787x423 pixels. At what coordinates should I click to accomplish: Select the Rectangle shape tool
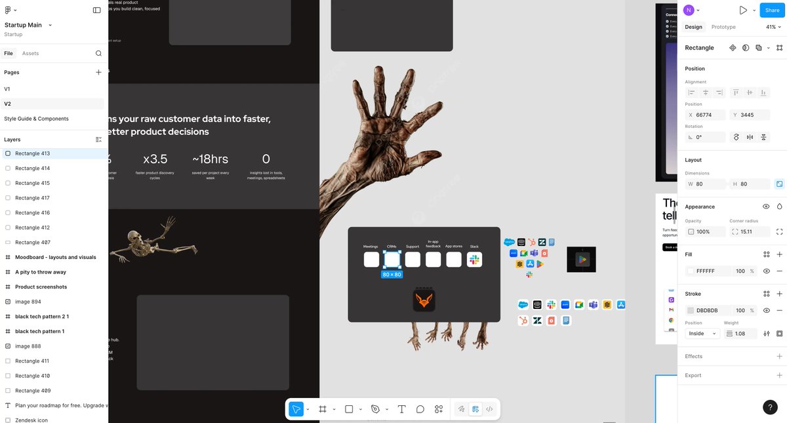349,409
